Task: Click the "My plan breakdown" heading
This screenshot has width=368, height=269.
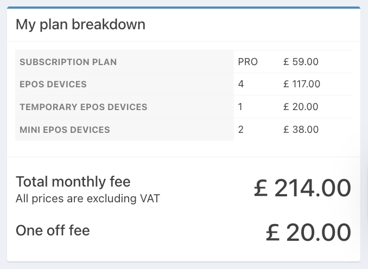Action: (x=80, y=24)
